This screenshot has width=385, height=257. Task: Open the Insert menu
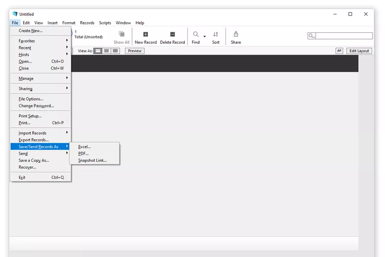52,23
